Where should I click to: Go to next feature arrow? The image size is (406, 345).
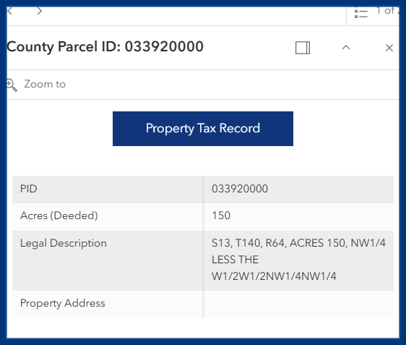39,11
